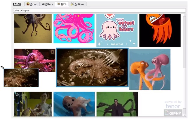
Task: Click the vertical scrollbar thumb
Action: click(x=184, y=42)
